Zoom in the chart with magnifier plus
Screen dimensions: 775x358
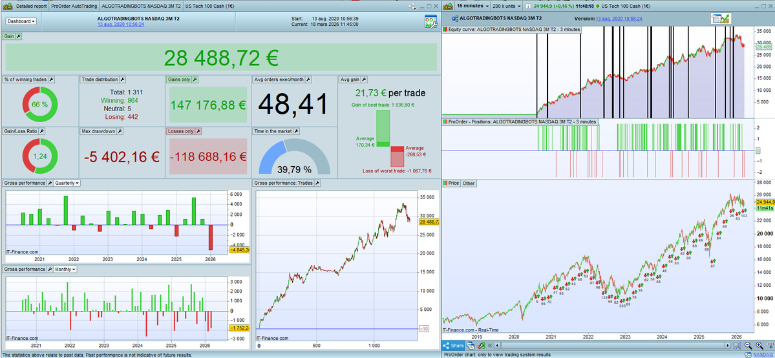759,346
